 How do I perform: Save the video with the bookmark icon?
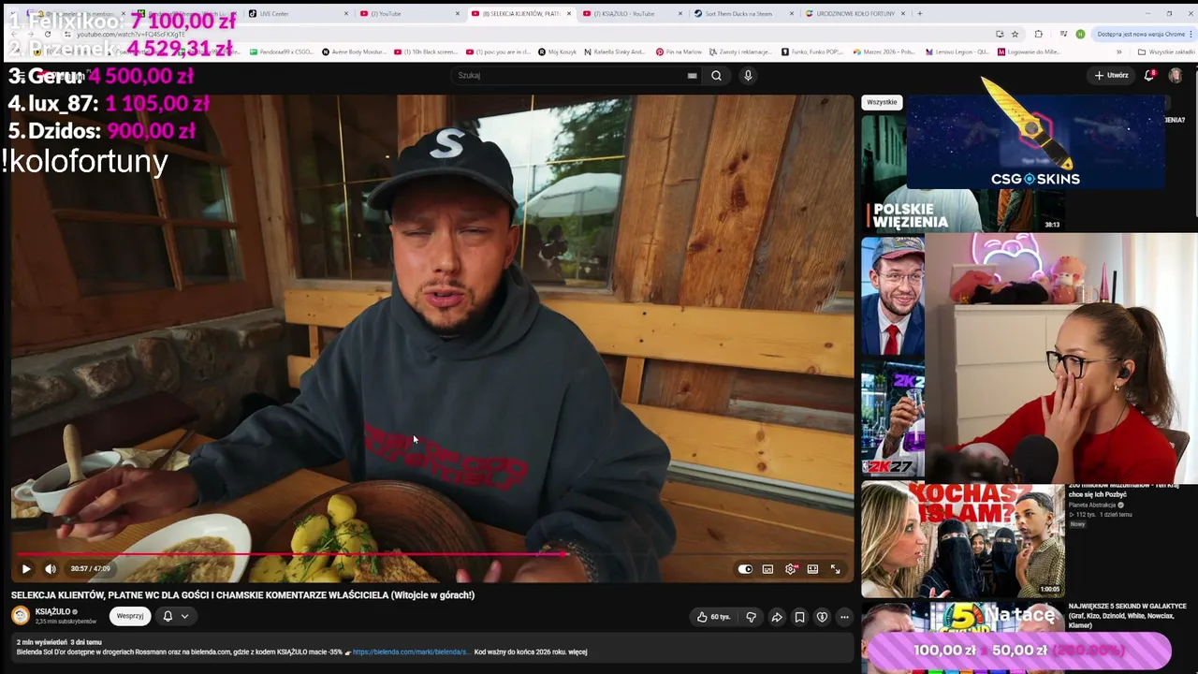799,617
